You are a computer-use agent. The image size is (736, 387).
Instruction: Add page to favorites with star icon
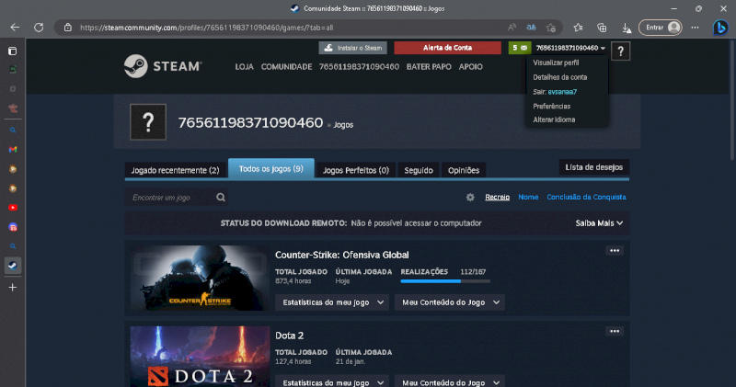(x=578, y=28)
